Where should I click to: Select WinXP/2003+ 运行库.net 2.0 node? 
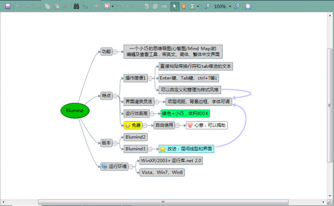(171, 161)
